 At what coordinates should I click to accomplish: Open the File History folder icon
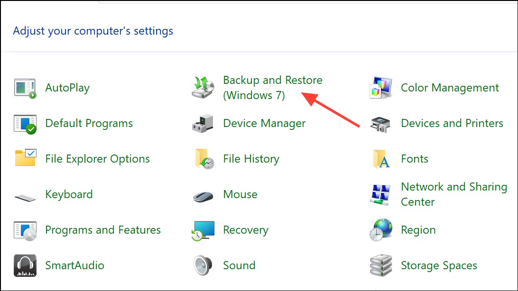point(203,159)
